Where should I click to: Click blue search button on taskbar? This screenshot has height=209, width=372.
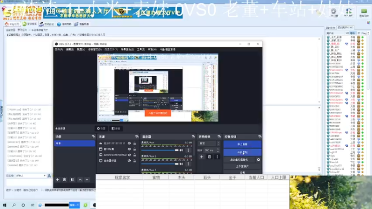pyautogui.click(x=74, y=205)
